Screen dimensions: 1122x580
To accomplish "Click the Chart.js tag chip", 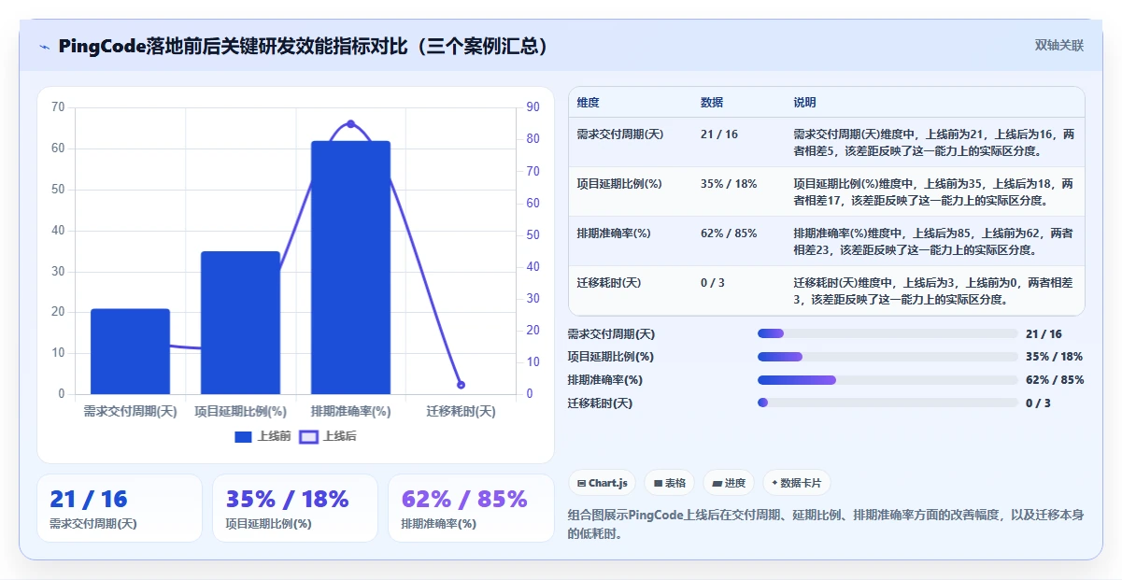I will tap(603, 483).
